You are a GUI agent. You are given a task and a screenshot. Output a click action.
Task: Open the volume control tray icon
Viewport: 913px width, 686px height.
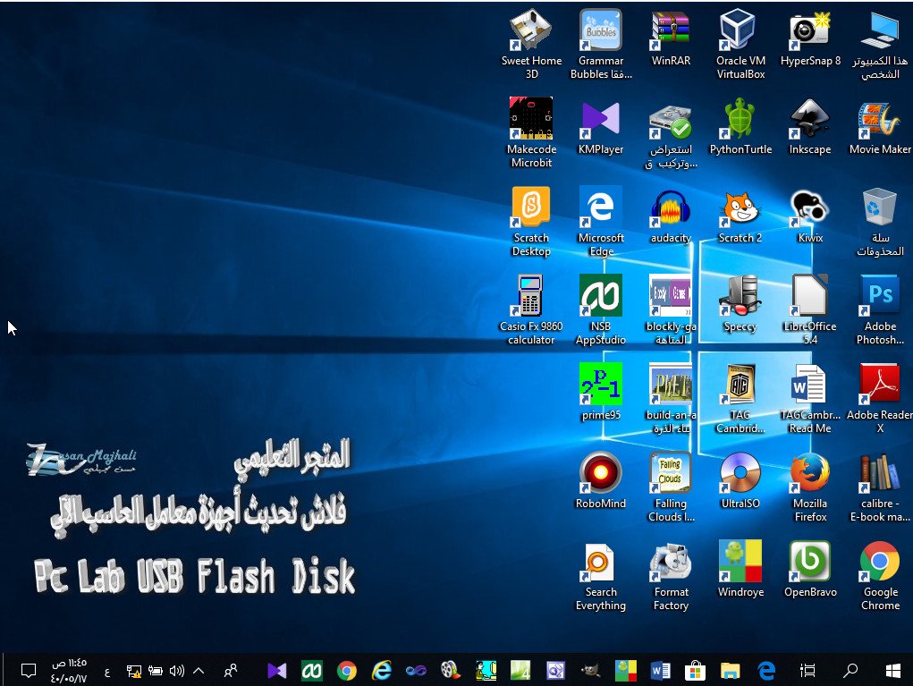[x=176, y=671]
